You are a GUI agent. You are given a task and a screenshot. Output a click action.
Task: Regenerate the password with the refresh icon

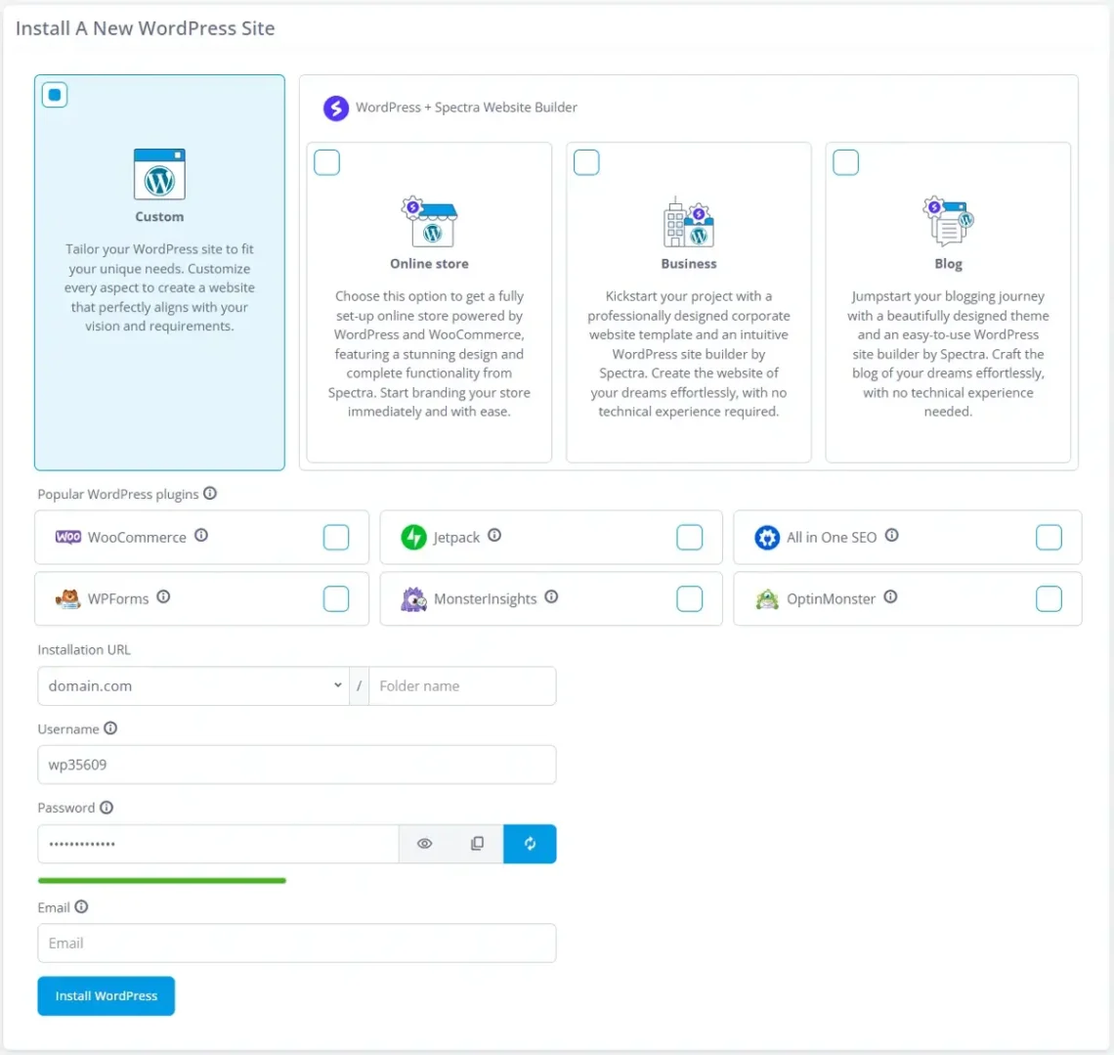530,843
